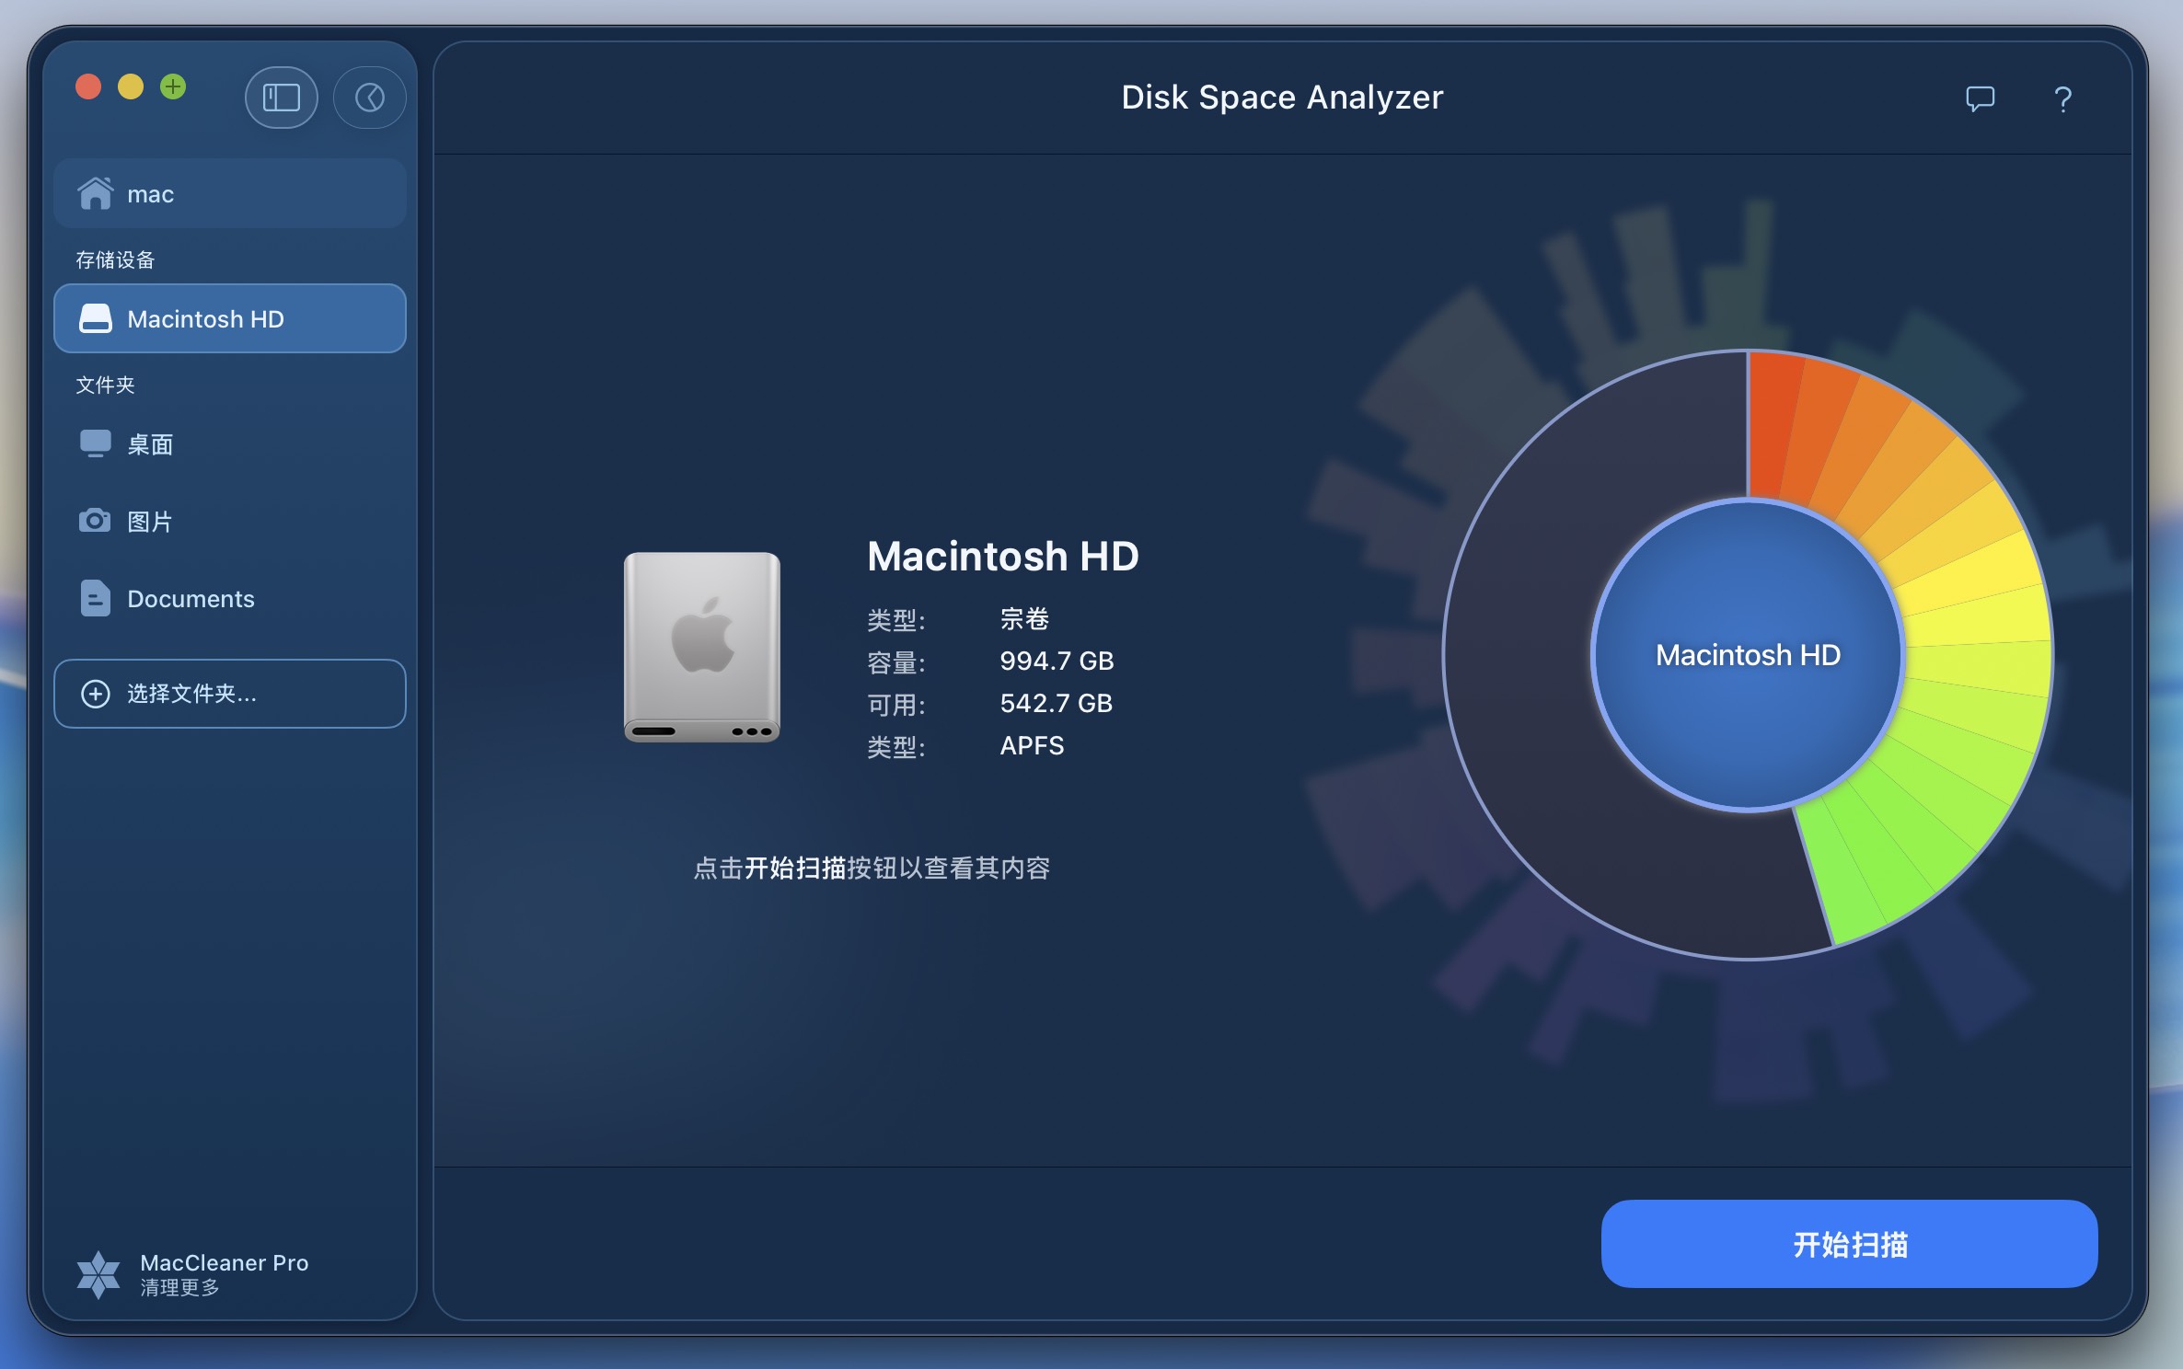The image size is (2183, 1369).
Task: Open the feedback speech bubble icon
Action: tap(1980, 98)
